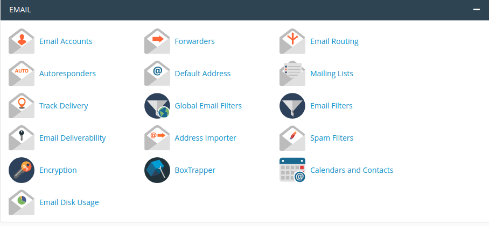
Task: Open the Track Delivery pin icon
Action: click(22, 106)
